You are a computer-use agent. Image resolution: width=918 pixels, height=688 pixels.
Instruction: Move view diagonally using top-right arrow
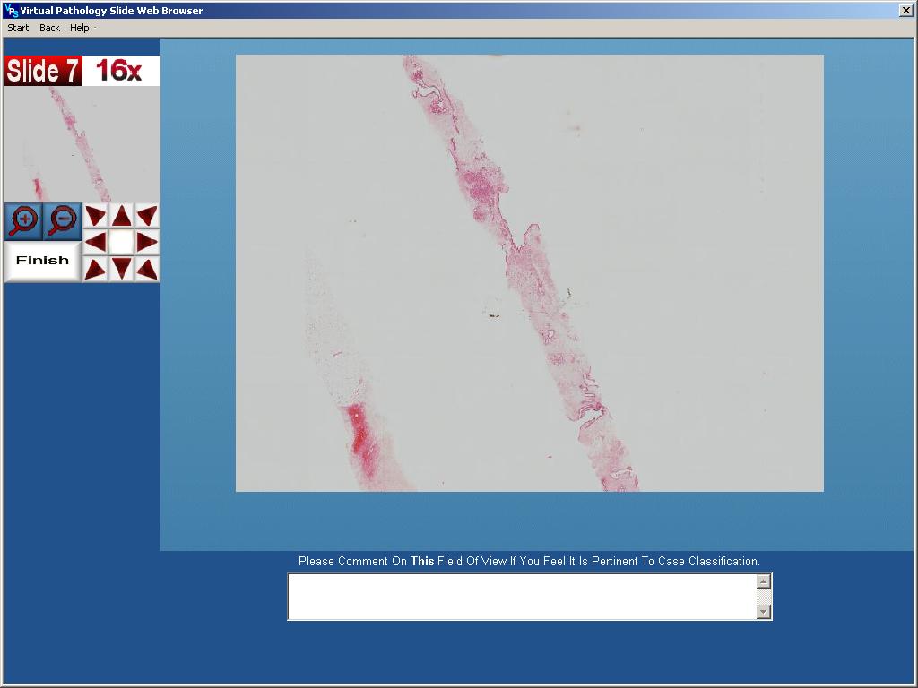point(147,216)
